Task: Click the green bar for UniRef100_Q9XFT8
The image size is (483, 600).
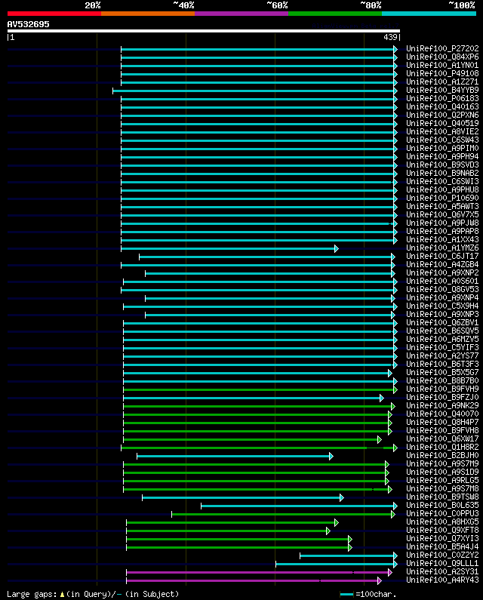Action: pyautogui.click(x=227, y=531)
